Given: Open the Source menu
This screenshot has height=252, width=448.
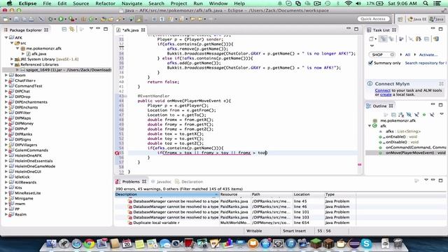Looking at the screenshot, I should click(81, 3).
